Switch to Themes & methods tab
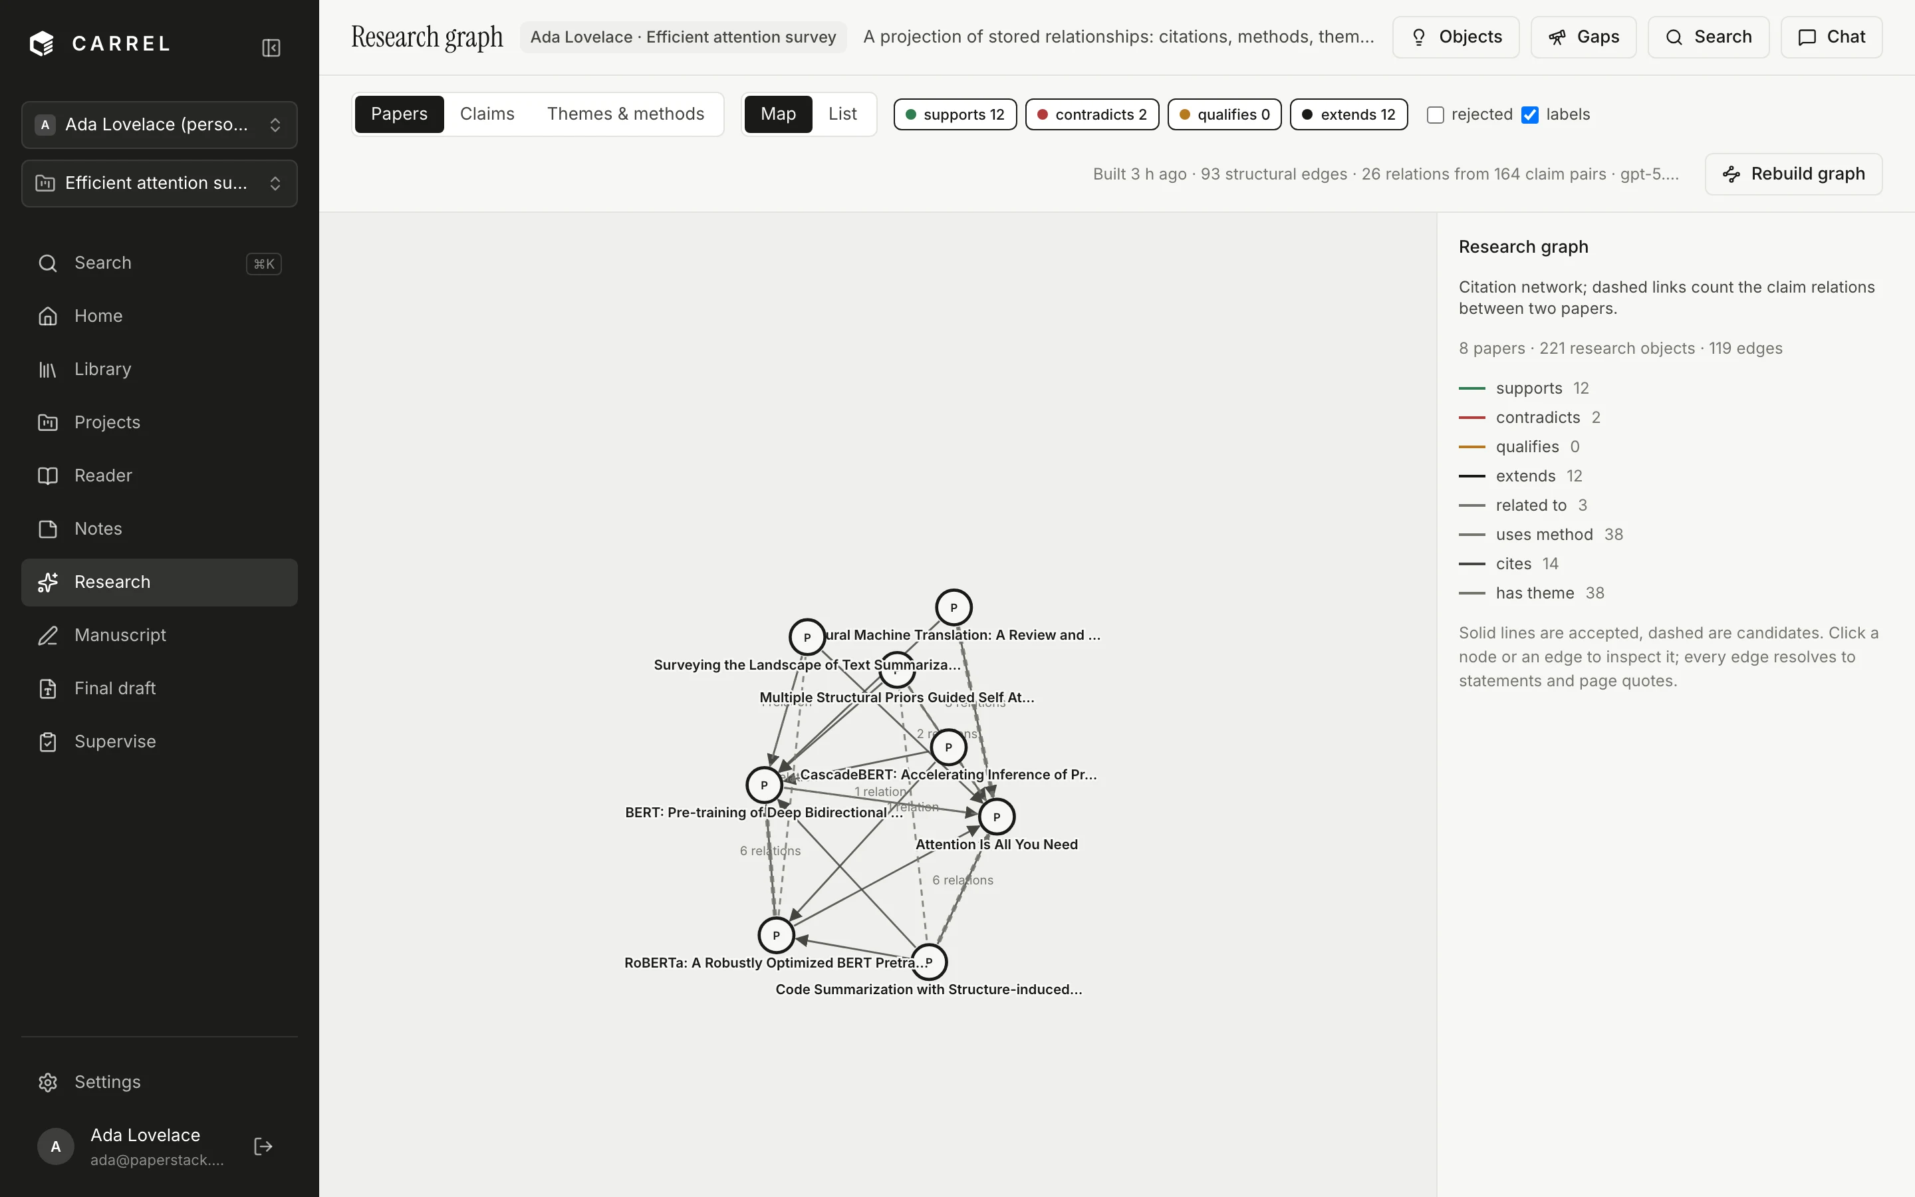The image size is (1915, 1197). tap(625, 114)
